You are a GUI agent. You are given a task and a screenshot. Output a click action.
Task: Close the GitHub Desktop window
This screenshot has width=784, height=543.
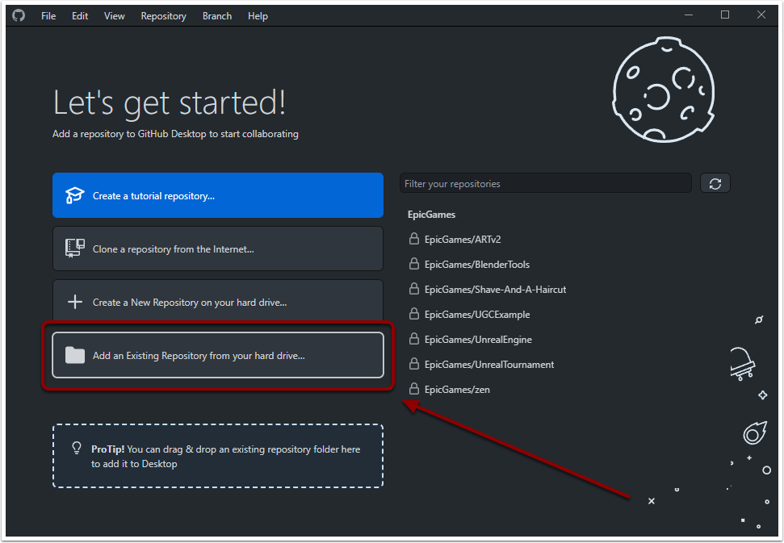pyautogui.click(x=761, y=15)
